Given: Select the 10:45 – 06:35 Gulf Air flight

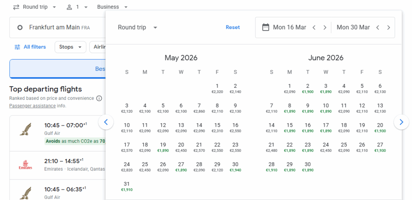Looking at the screenshot, I should tap(58, 190).
